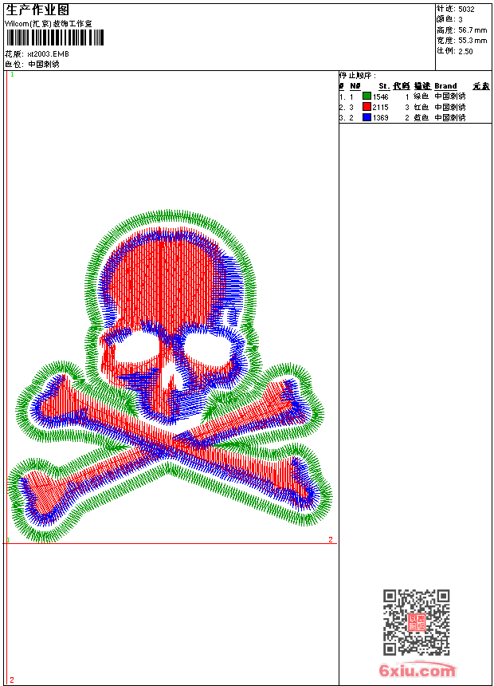Screen dimensions: 494x686
Task: Click the '元素' column header
Action: (x=481, y=86)
